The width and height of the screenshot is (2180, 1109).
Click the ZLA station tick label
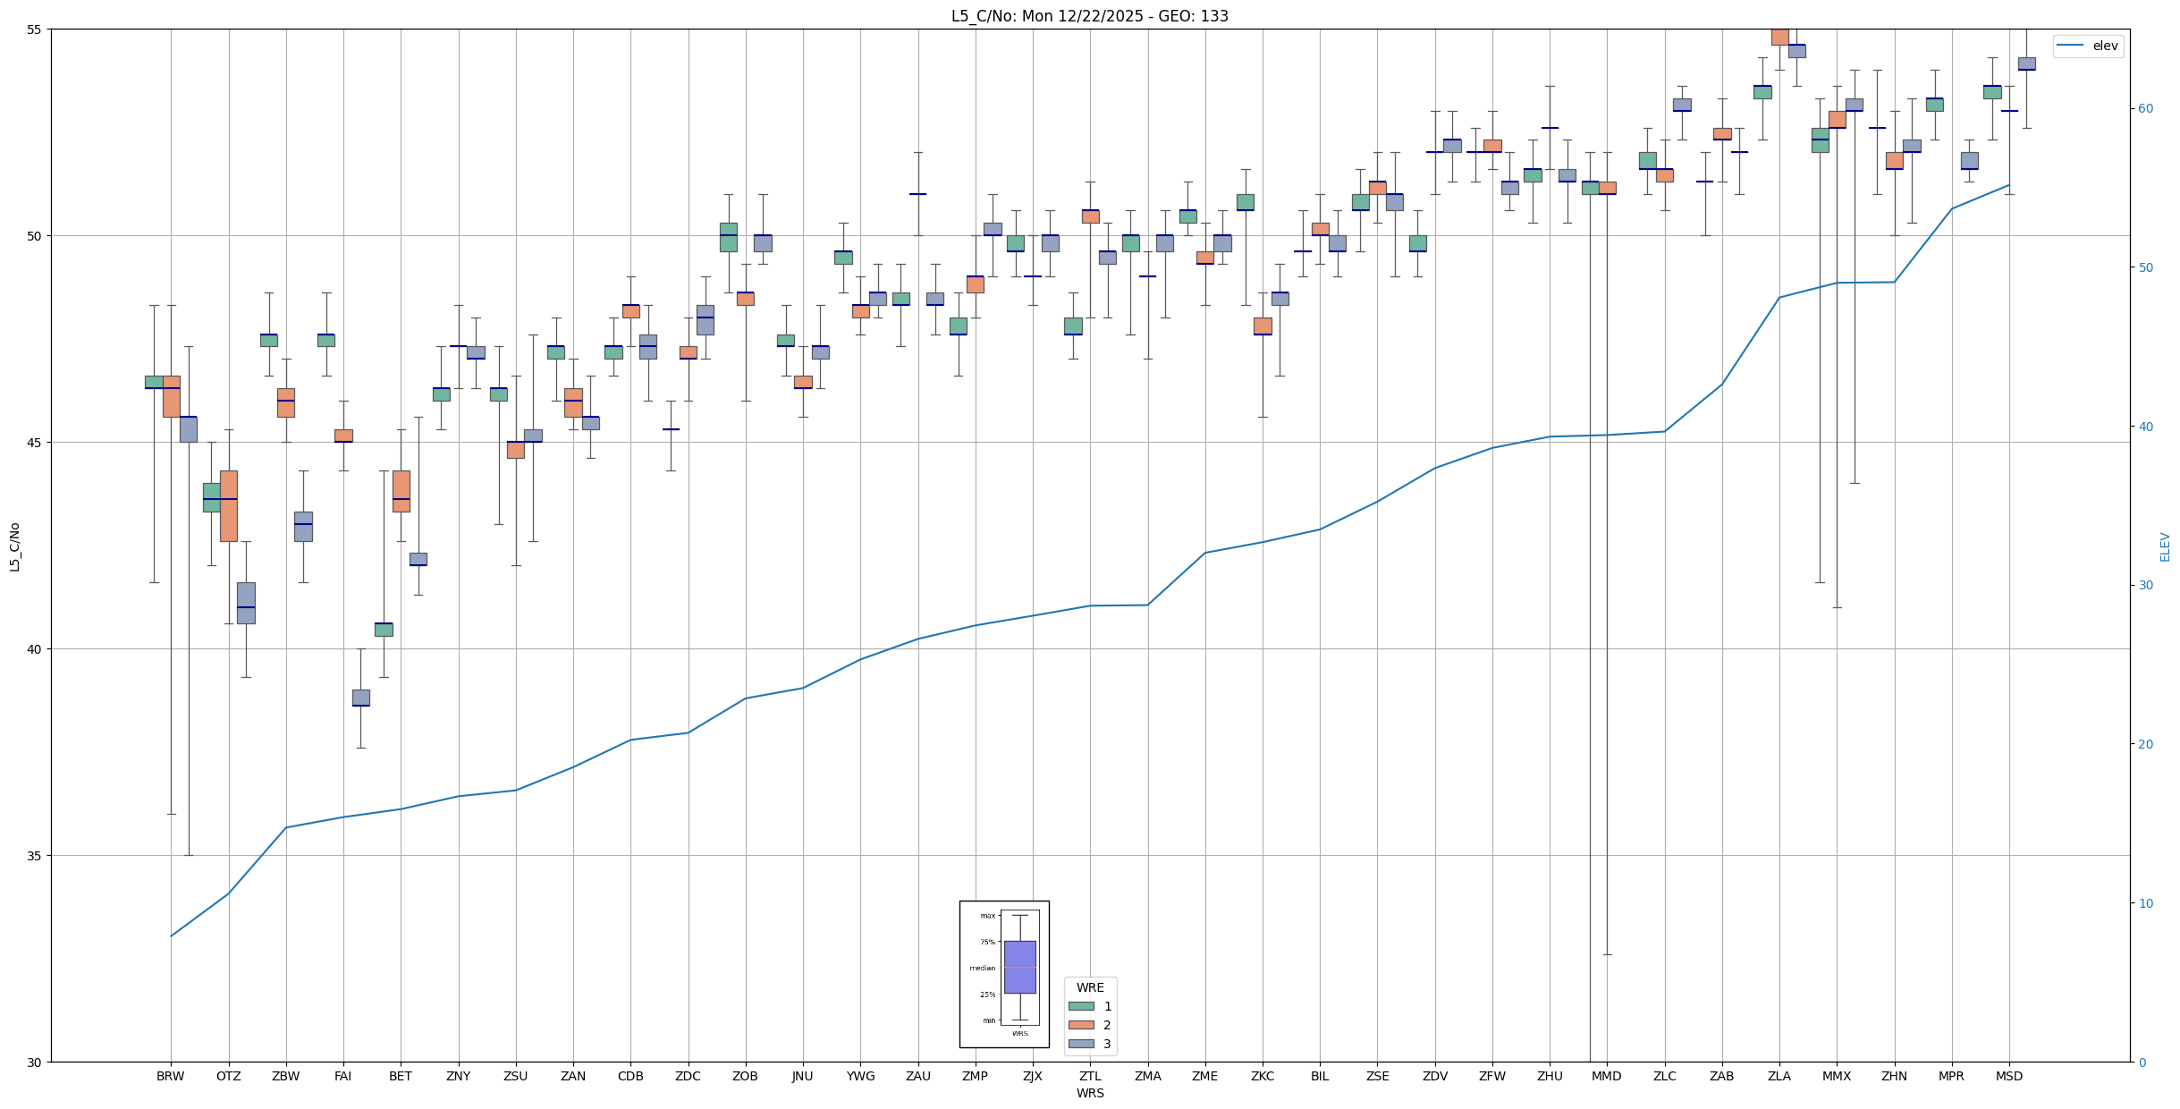click(x=1779, y=1076)
